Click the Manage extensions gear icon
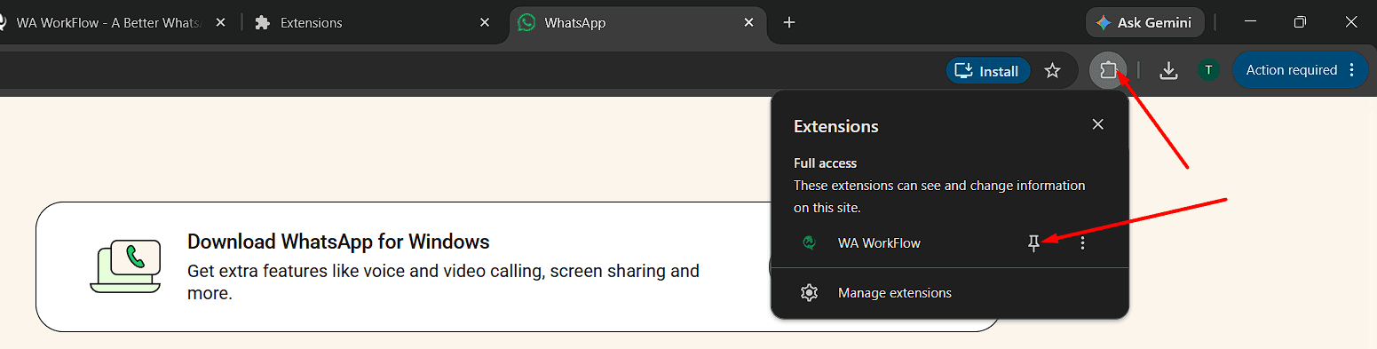This screenshot has height=349, width=1377. pos(809,292)
